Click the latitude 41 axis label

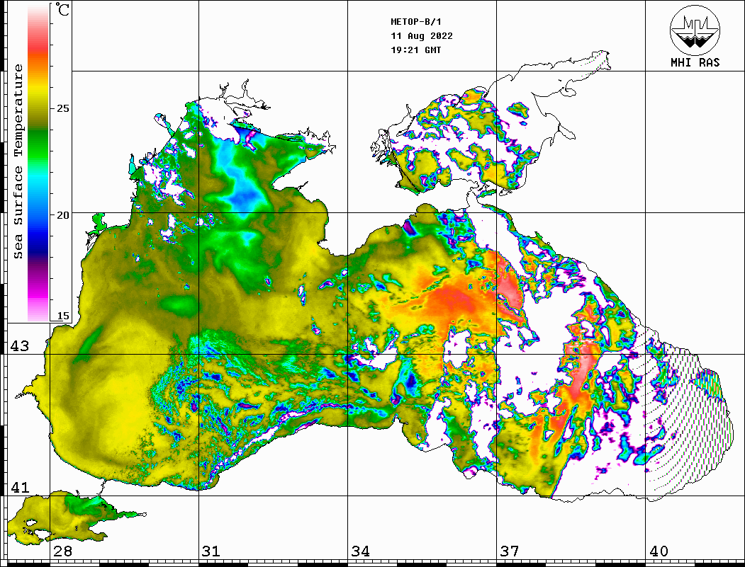click(x=20, y=487)
